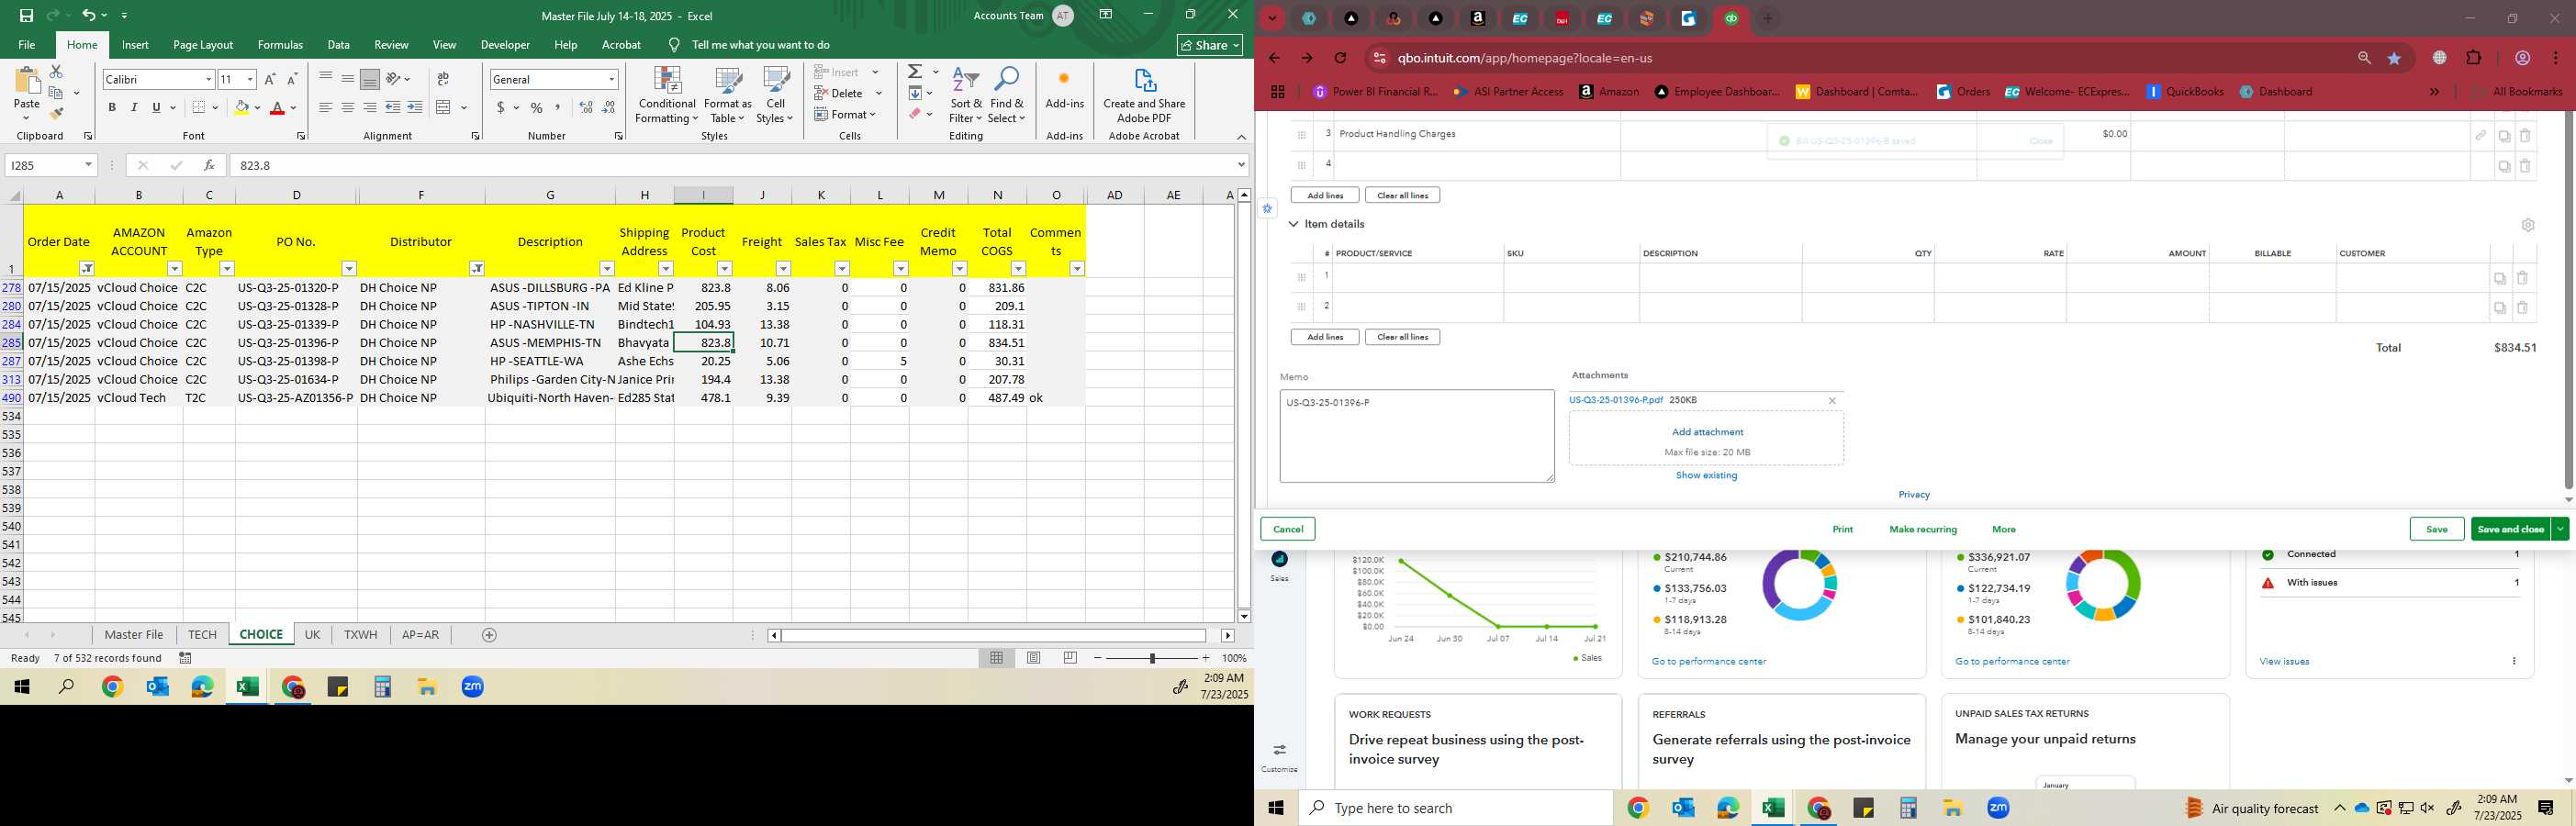Click the Accounting dollar format icon
This screenshot has height=826, width=2576.
[500, 107]
